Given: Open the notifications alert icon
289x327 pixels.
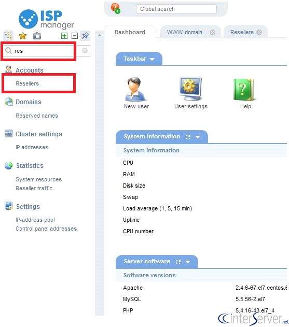Looking at the screenshot, I should click(116, 8).
